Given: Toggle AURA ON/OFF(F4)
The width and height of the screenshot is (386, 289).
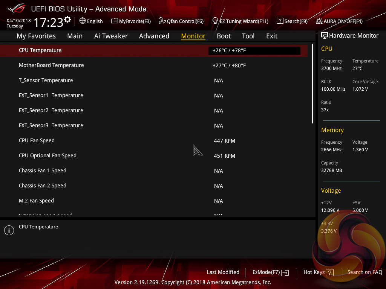Looking at the screenshot, I should 339,21.
